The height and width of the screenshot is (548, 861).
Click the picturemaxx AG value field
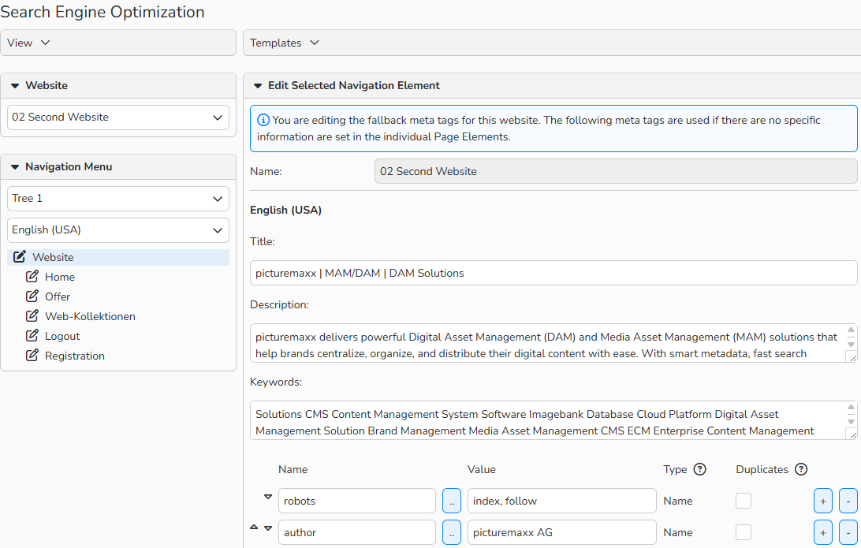(x=561, y=533)
